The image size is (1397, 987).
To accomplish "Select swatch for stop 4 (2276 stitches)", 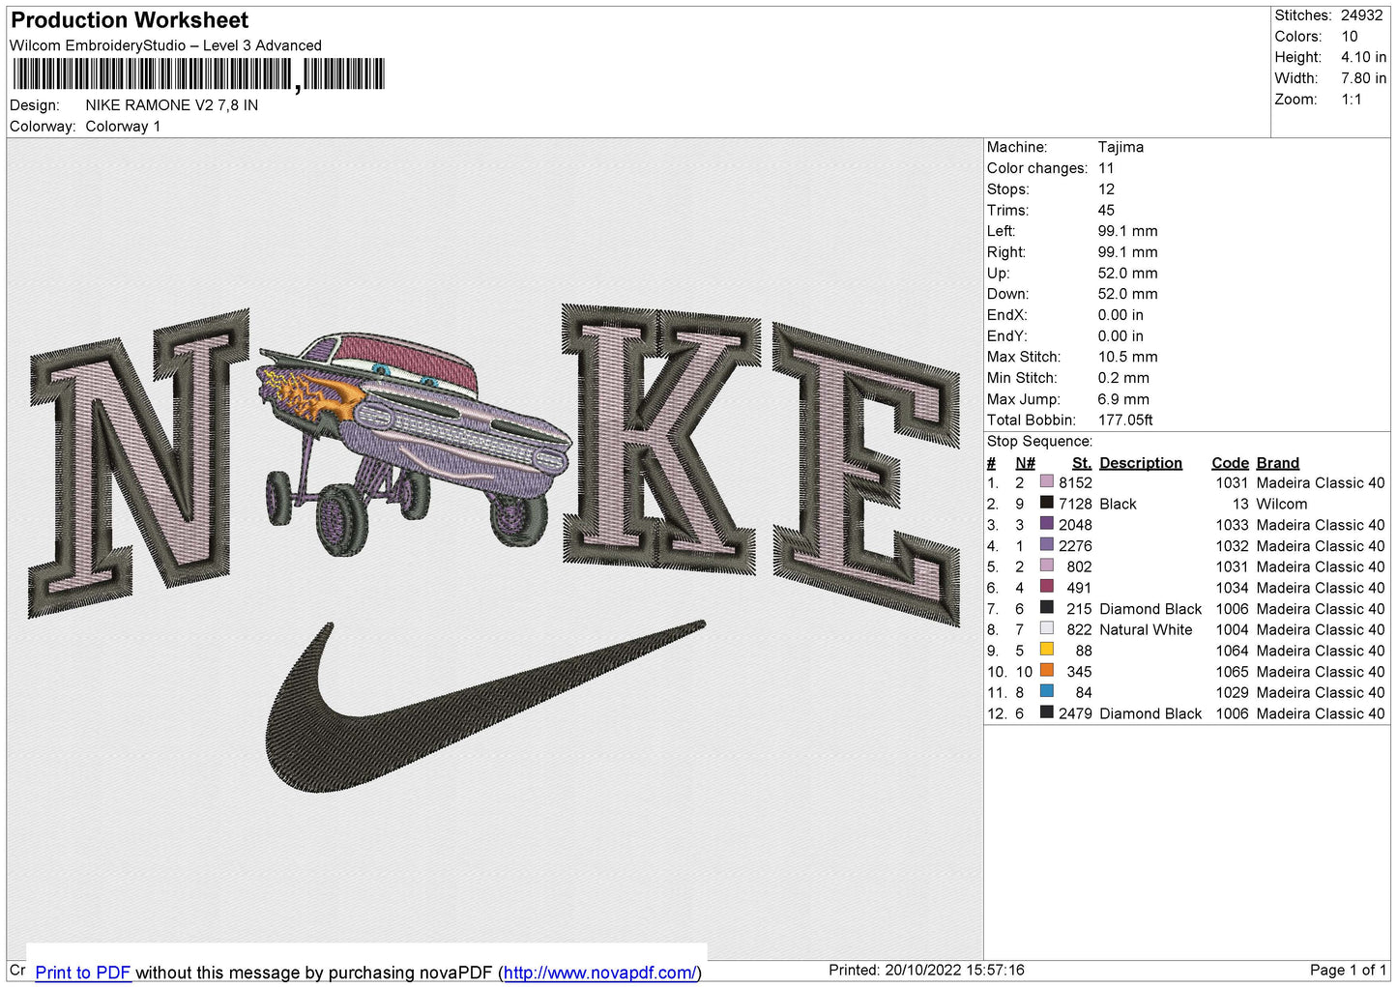I will [1046, 545].
